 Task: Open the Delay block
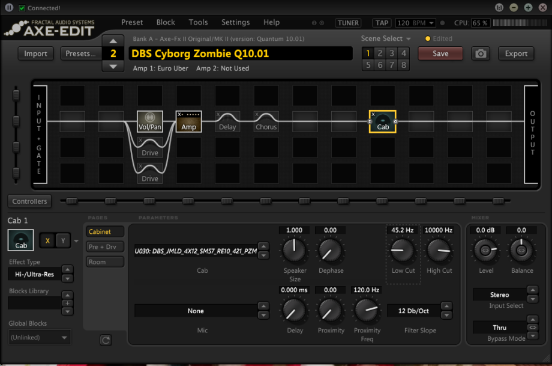pos(227,121)
